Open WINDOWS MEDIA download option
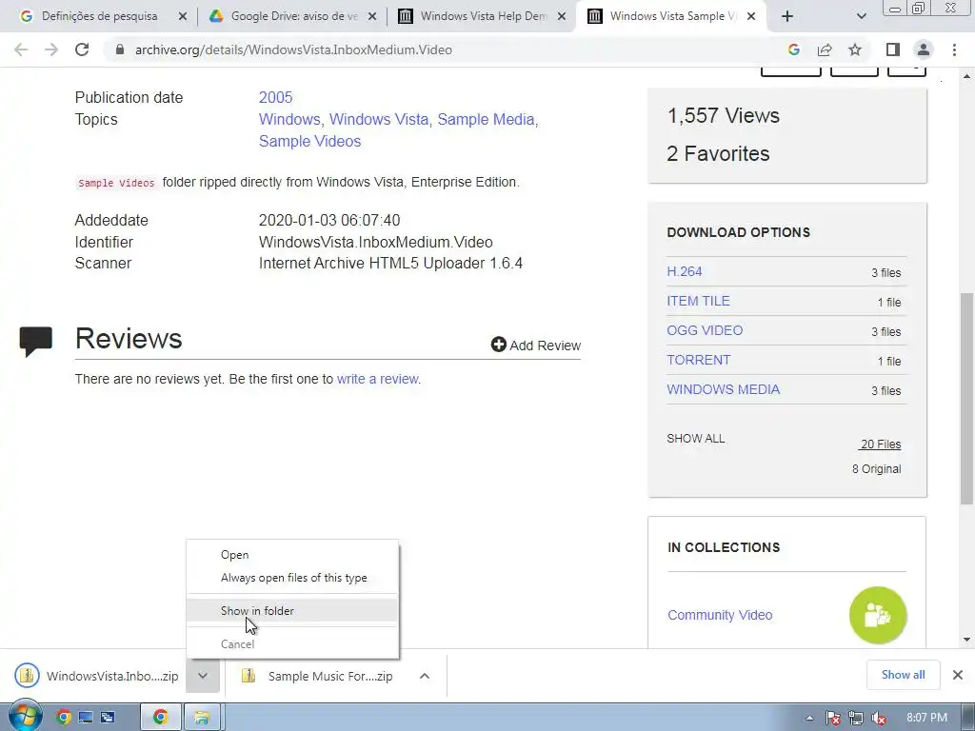This screenshot has height=731, width=975. pos(724,389)
